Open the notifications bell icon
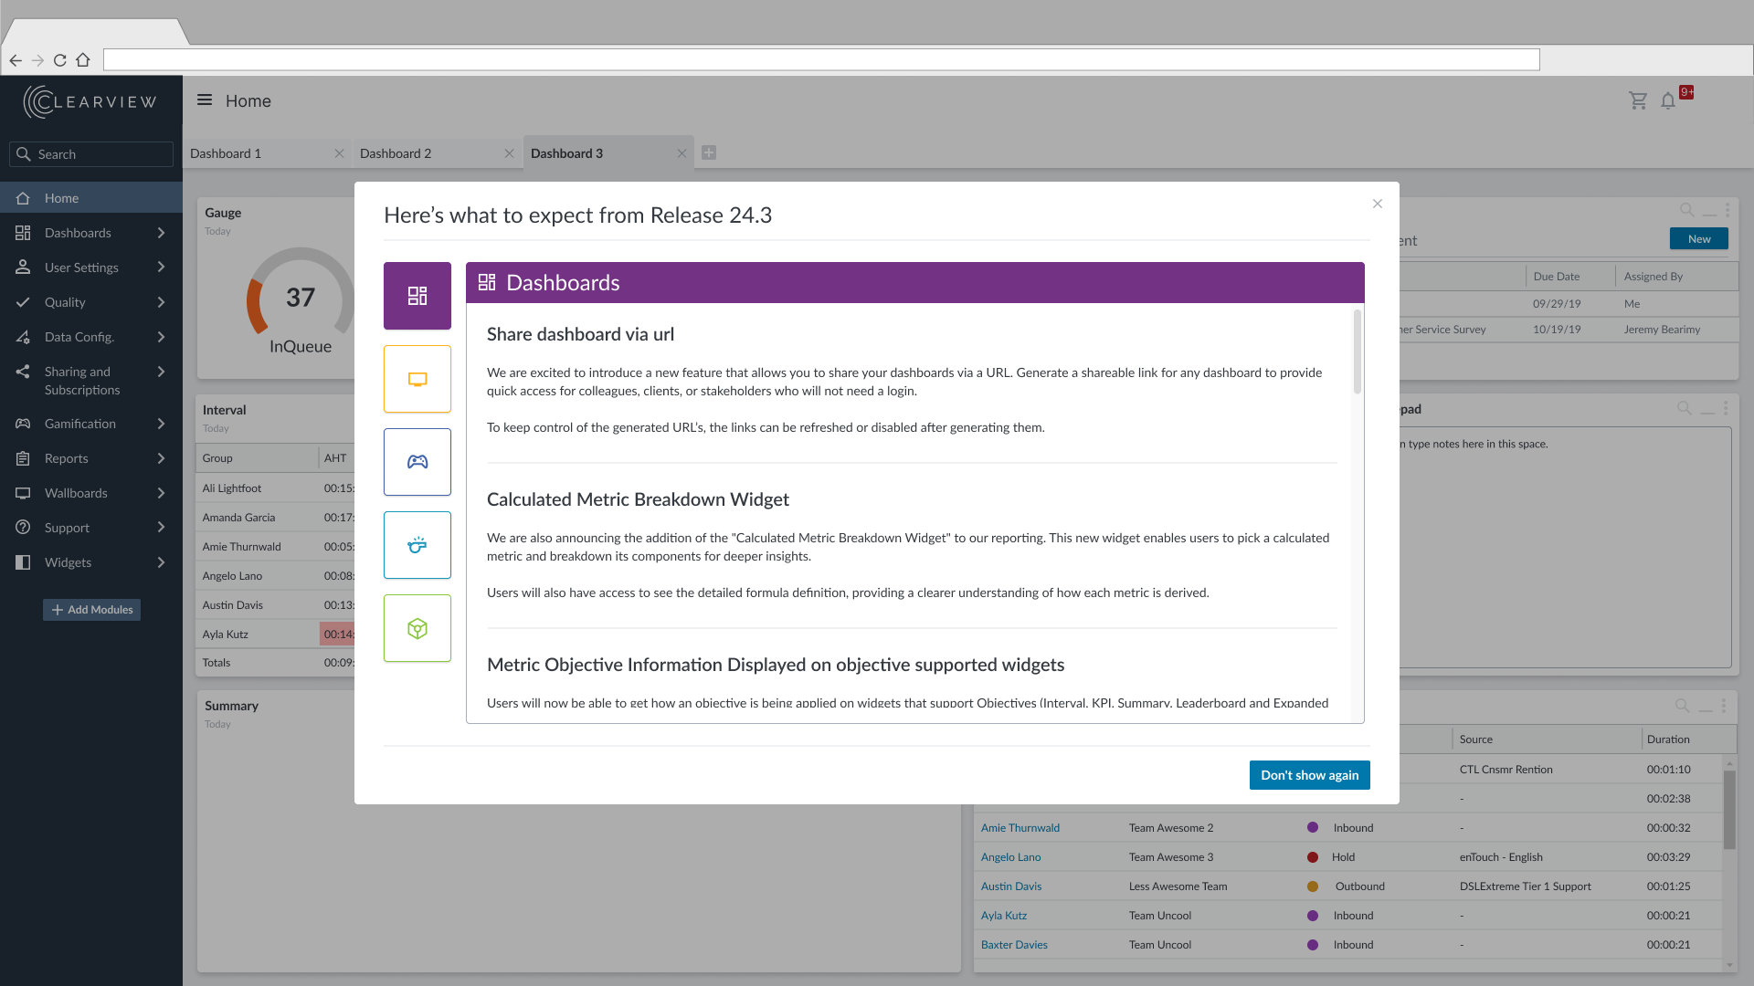This screenshot has height=986, width=1754. 1668,101
